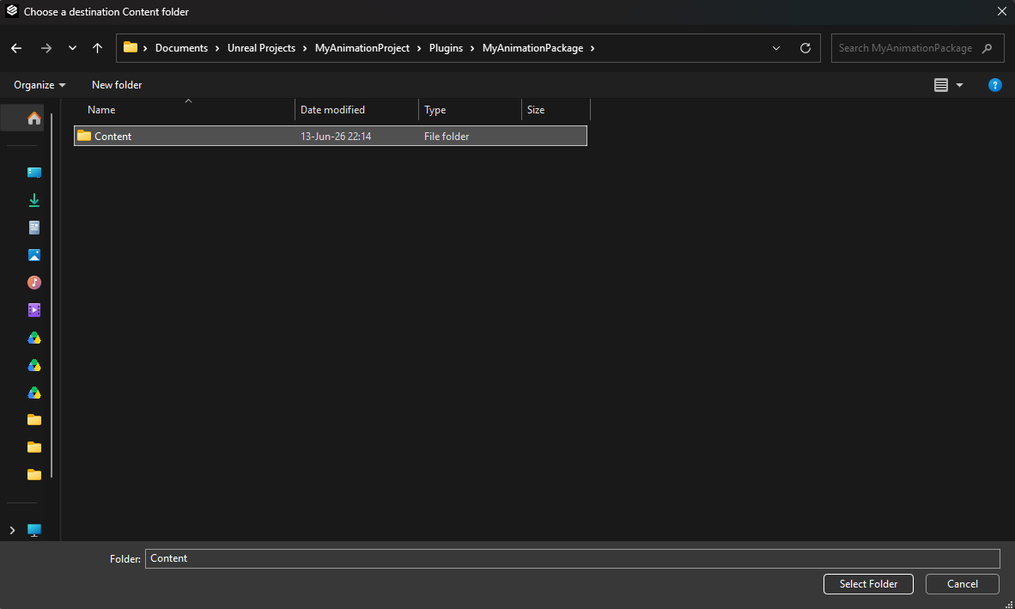
Task: Open Desktop from the sidebar
Action: (x=34, y=172)
